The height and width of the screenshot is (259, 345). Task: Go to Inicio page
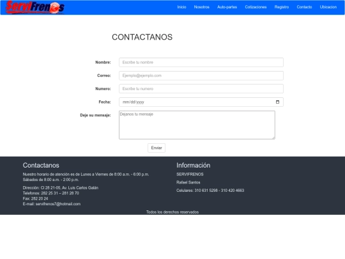point(181,7)
